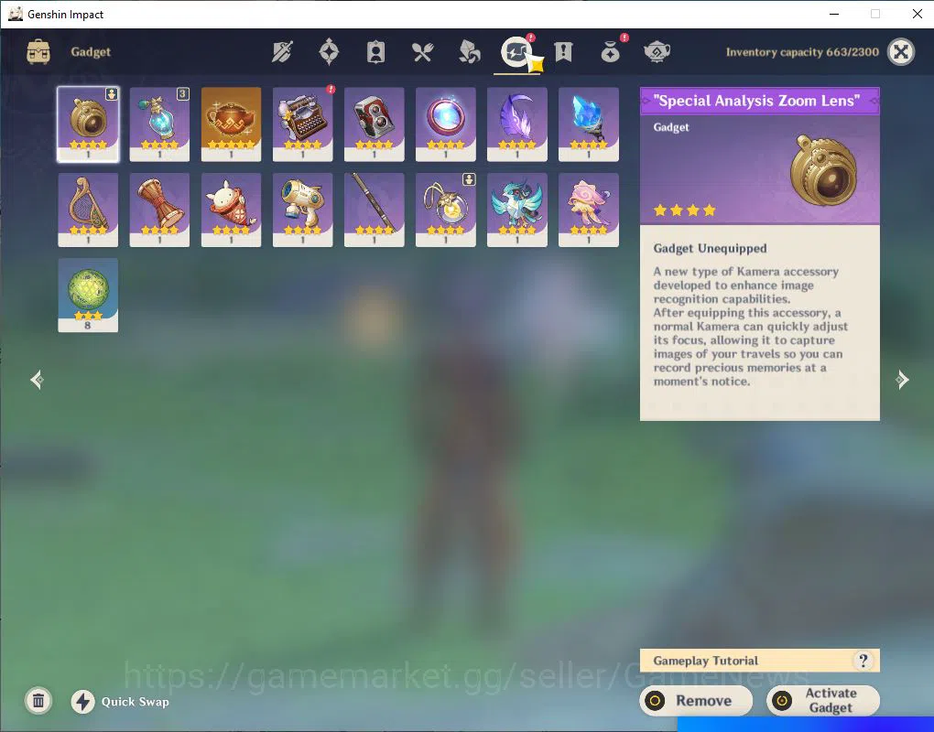Viewport: 934px width, 732px height.
Task: Go to the previous inventory page arrow
Action: [x=37, y=379]
